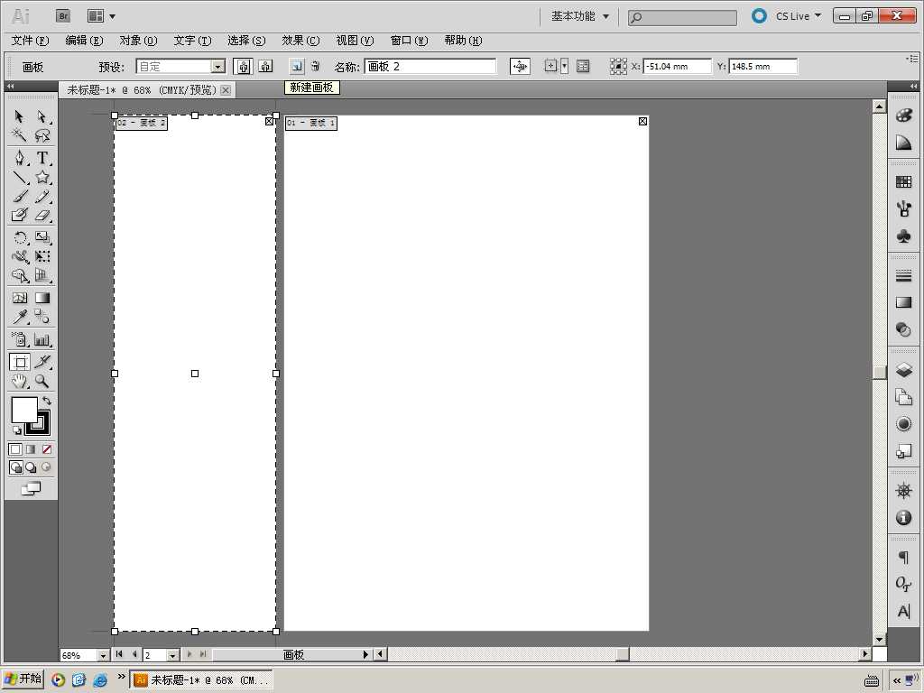Delete the current artboard using trash icon
Screen dimensions: 924x693
pyautogui.click(x=315, y=66)
